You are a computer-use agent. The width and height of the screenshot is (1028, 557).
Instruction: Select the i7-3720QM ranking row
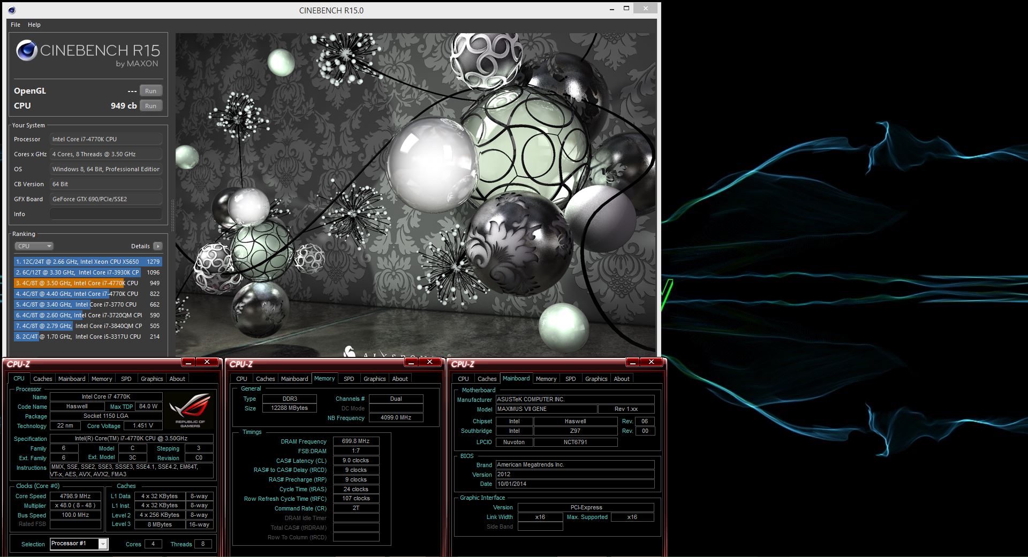(x=88, y=315)
